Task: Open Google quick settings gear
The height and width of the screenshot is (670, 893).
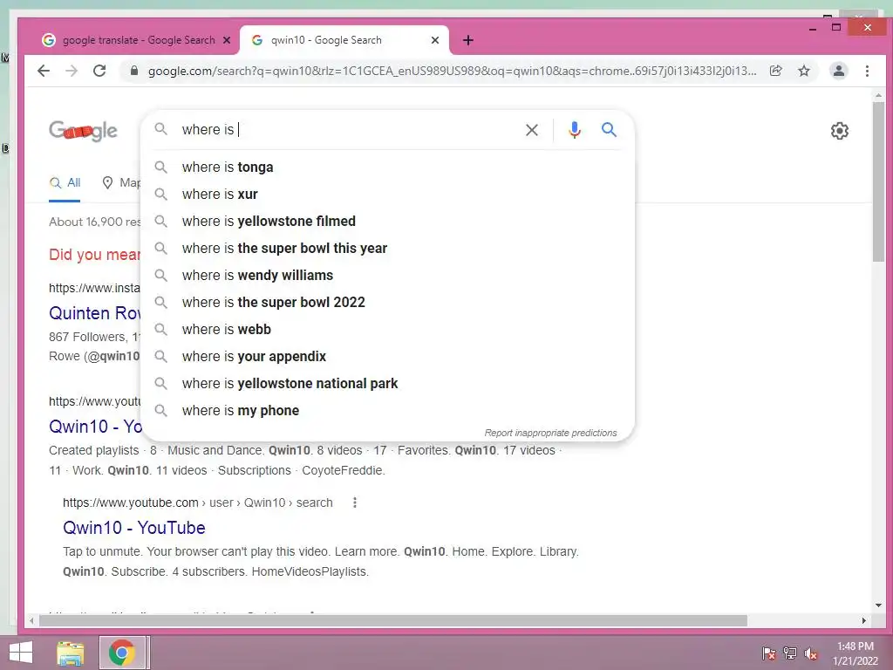Action: (x=840, y=131)
